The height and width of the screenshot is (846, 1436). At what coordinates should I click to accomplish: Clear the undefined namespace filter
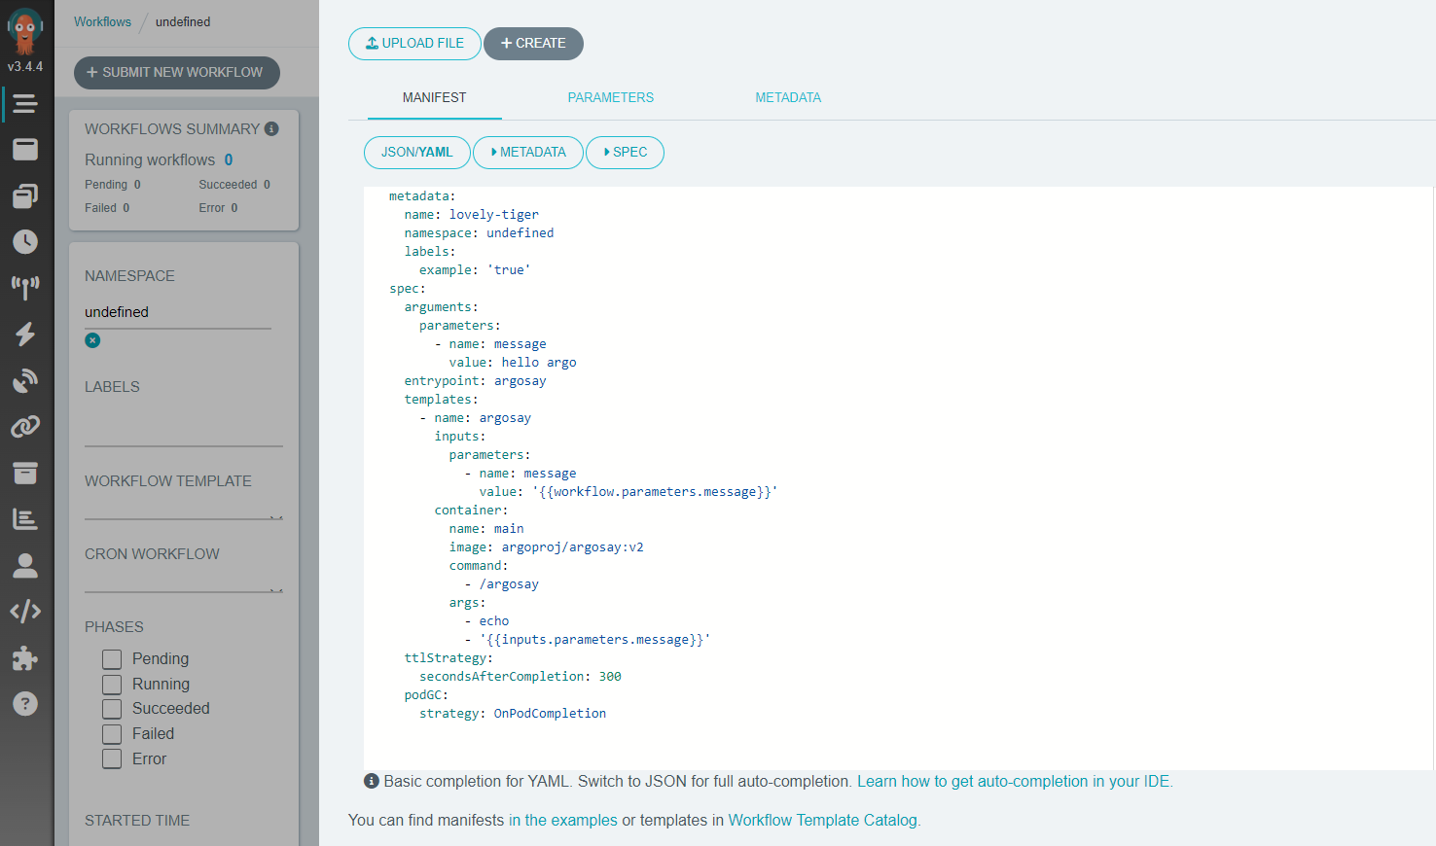point(91,340)
